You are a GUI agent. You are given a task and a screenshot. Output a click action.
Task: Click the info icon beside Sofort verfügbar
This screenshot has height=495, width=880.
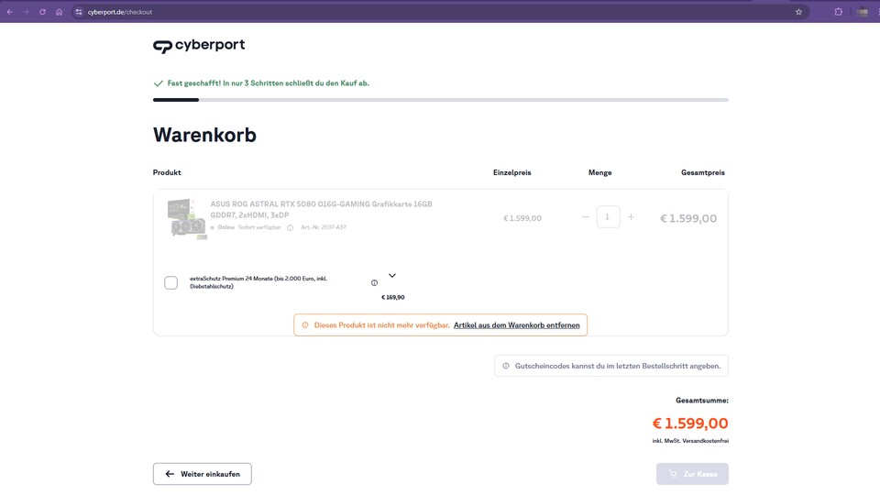(x=290, y=227)
